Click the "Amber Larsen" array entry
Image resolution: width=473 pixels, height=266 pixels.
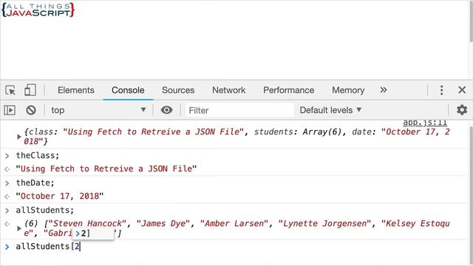[x=234, y=223]
